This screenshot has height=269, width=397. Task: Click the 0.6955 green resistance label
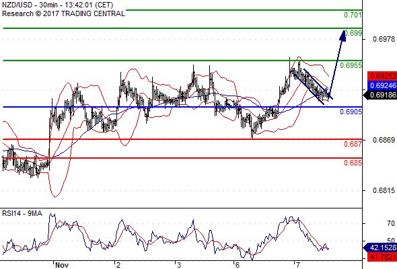pos(351,65)
